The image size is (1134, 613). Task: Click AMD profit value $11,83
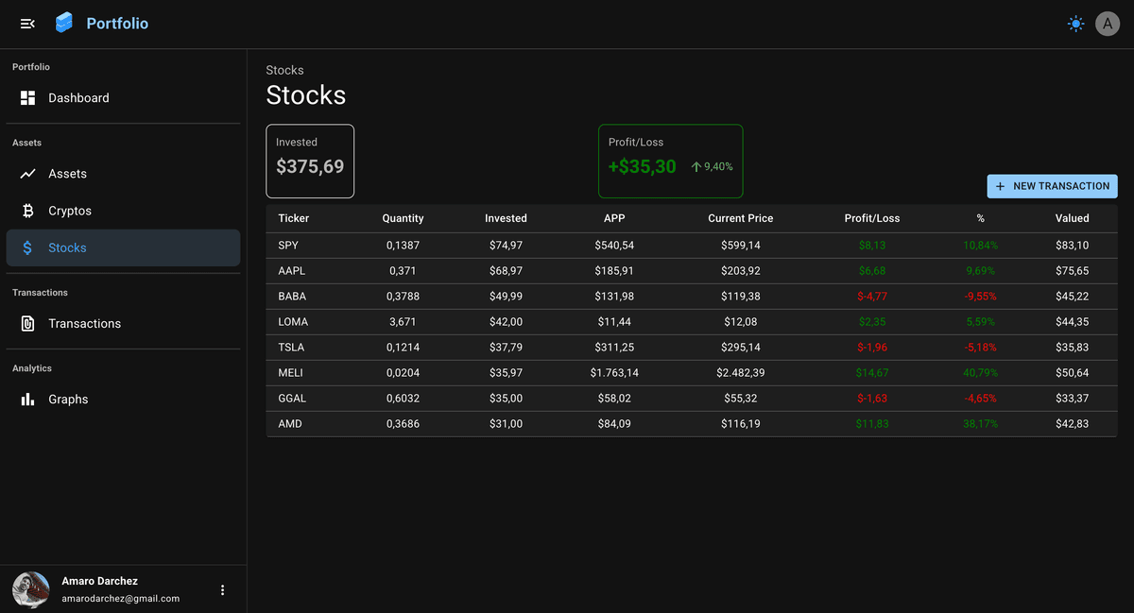click(x=872, y=424)
